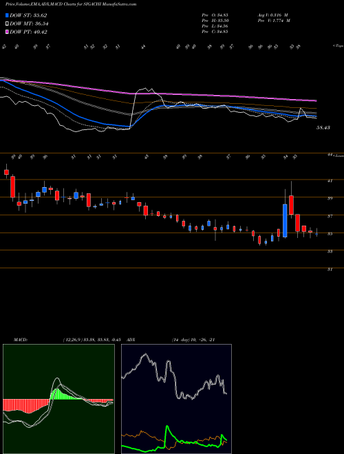Click the 37 price axis label
The height and width of the screenshot is (454, 344).
330,216
